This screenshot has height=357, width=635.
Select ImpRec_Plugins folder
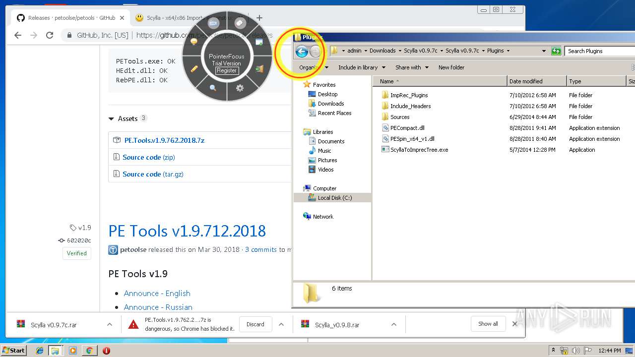coord(409,95)
